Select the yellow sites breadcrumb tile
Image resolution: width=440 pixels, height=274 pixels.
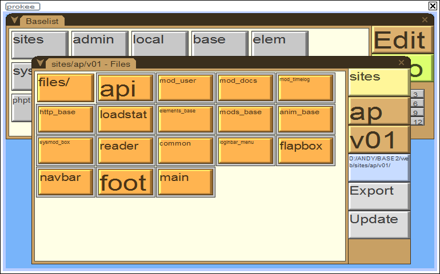pyautogui.click(x=379, y=82)
